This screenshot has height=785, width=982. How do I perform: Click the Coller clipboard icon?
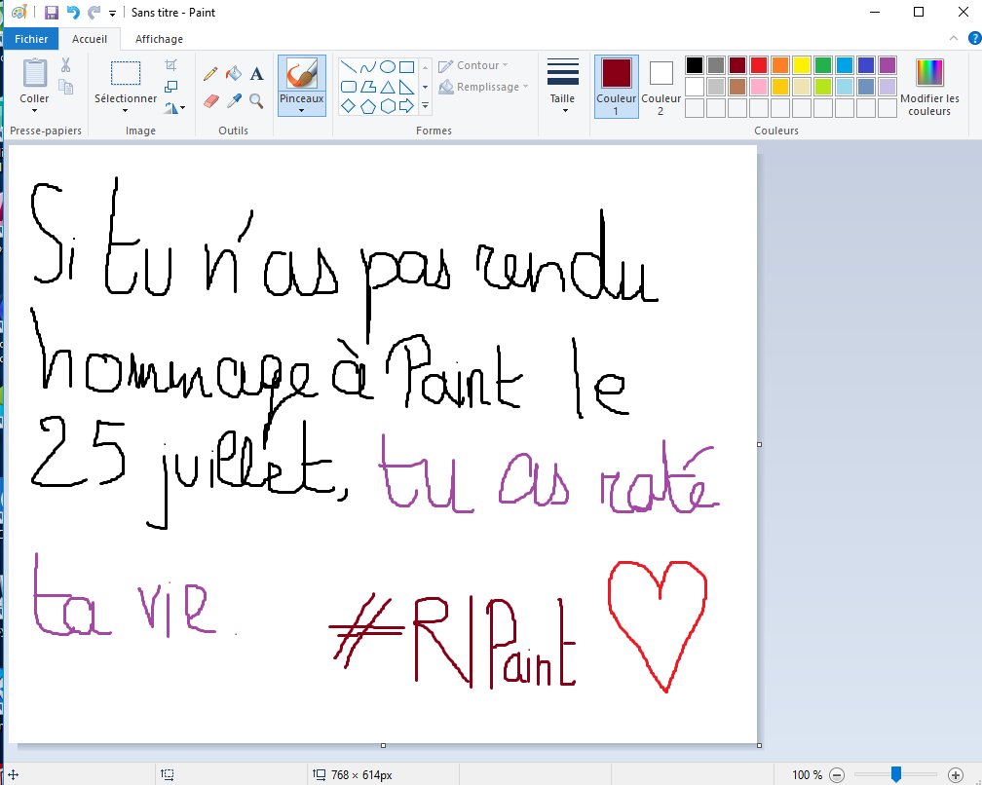click(x=34, y=73)
